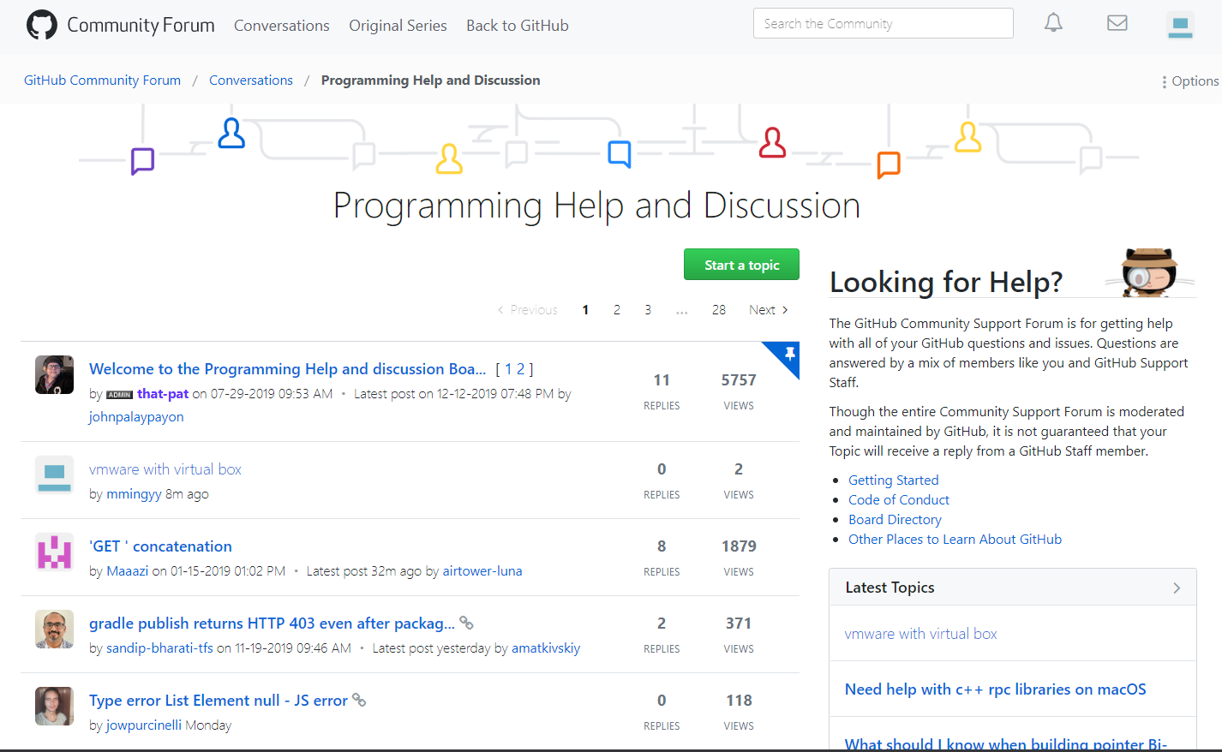Click the 371 views count
Image resolution: width=1222 pixels, height=752 pixels.
coord(739,624)
